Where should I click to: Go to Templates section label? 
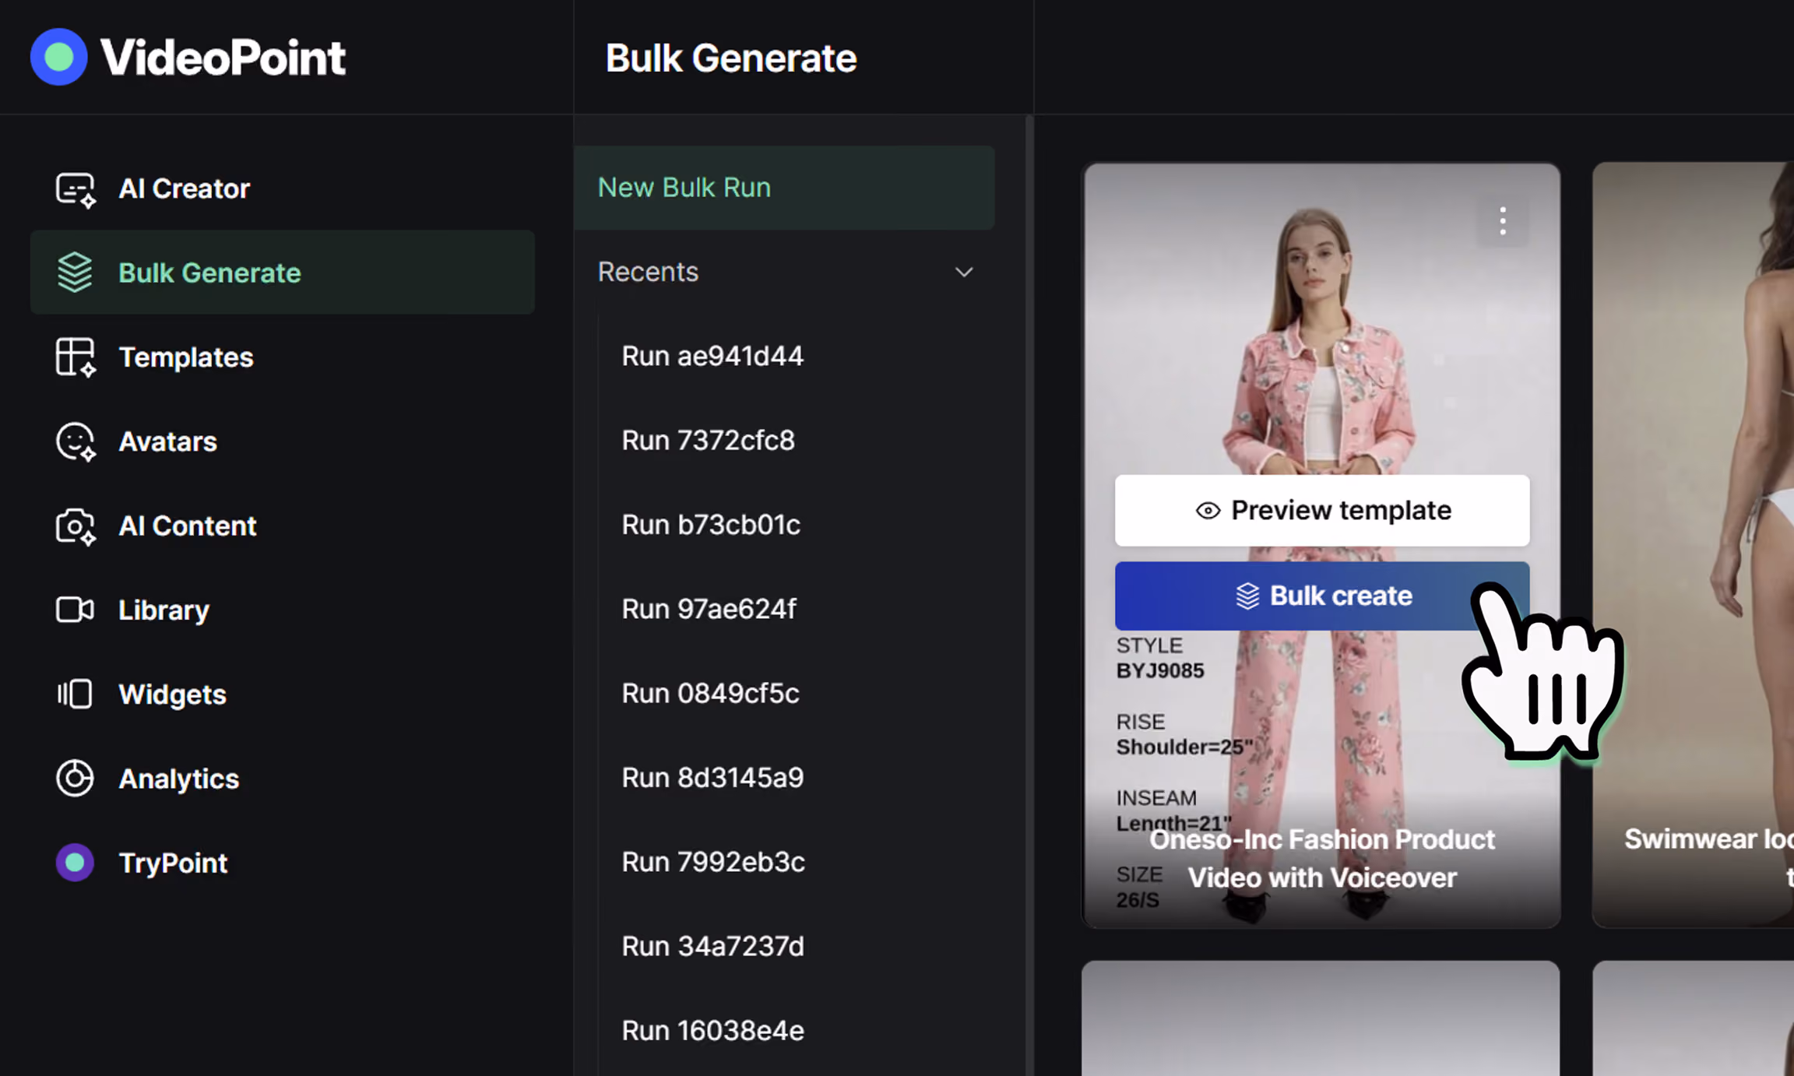(186, 357)
